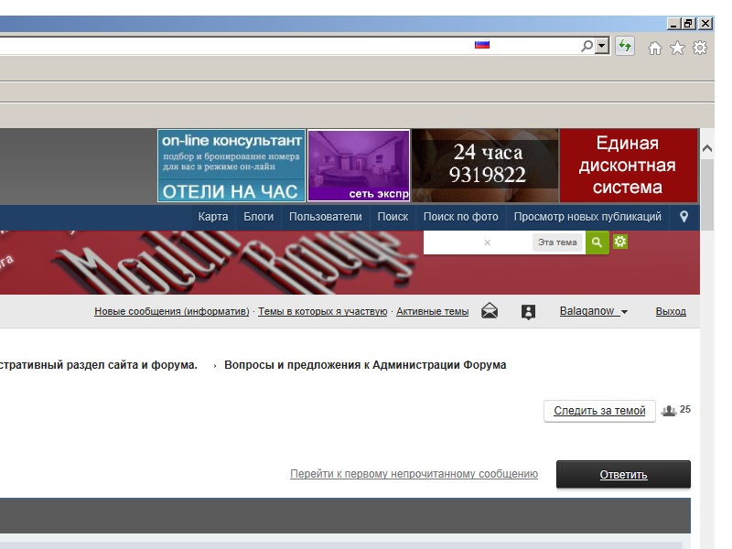Screen dimensions: 732x549
Task: Open the 'Пользователи' navigation menu item
Action: pyautogui.click(x=326, y=217)
